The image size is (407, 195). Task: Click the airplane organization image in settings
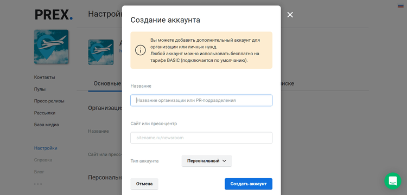pyautogui.click(x=101, y=52)
